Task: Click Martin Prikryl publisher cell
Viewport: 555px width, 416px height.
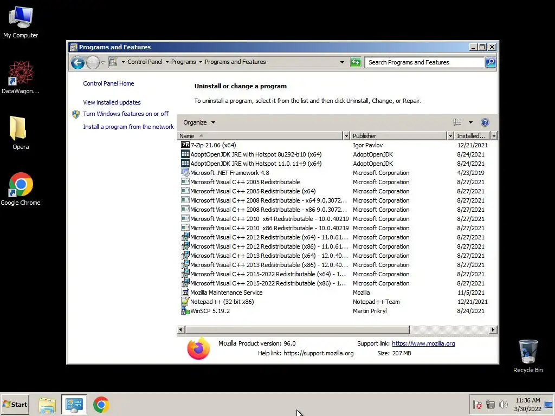Action: coord(370,311)
